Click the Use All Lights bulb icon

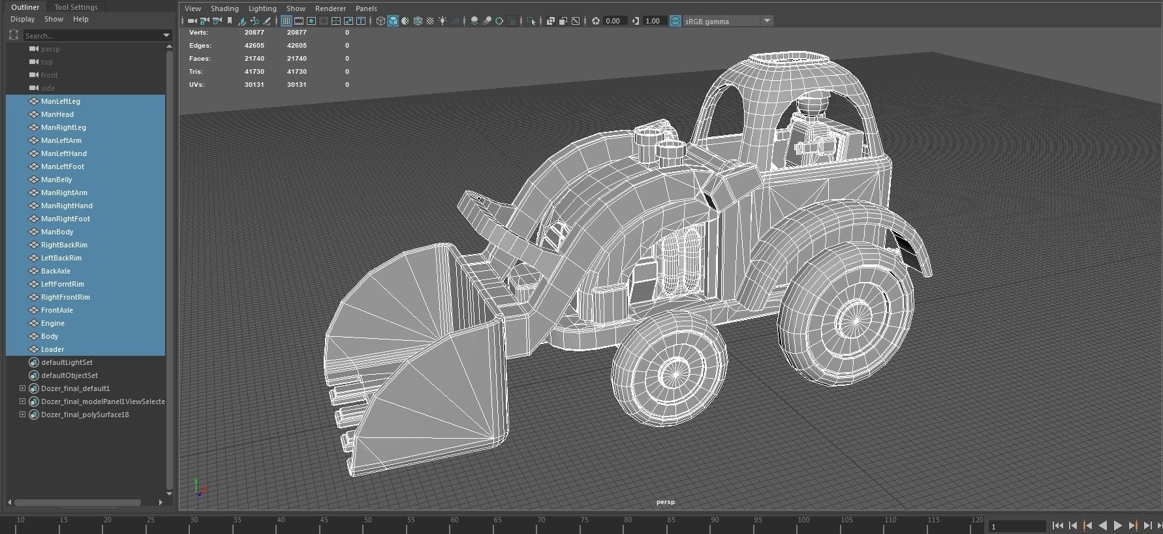tap(442, 21)
